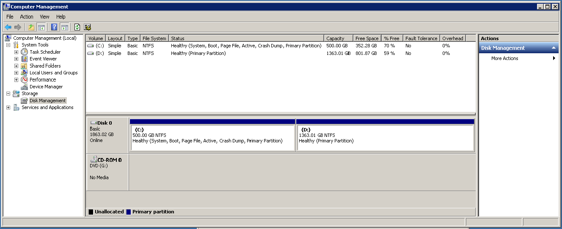562x229 pixels.
Task: Select Device Manager in the tree
Action: (x=46, y=87)
